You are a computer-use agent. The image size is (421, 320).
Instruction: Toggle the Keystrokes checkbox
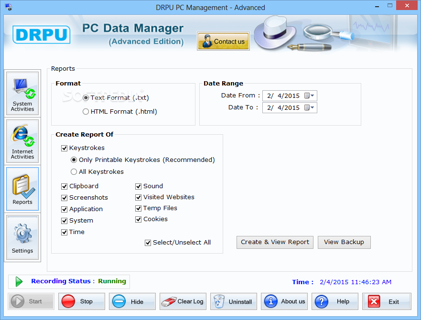pyautogui.click(x=64, y=148)
